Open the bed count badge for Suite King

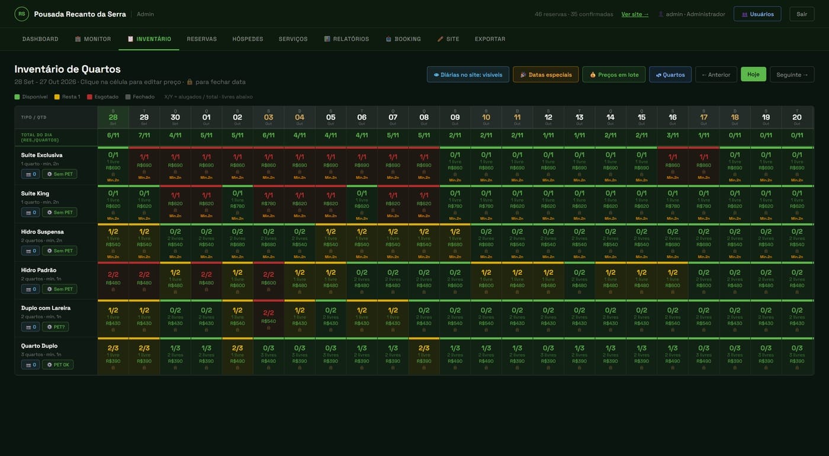(31, 212)
